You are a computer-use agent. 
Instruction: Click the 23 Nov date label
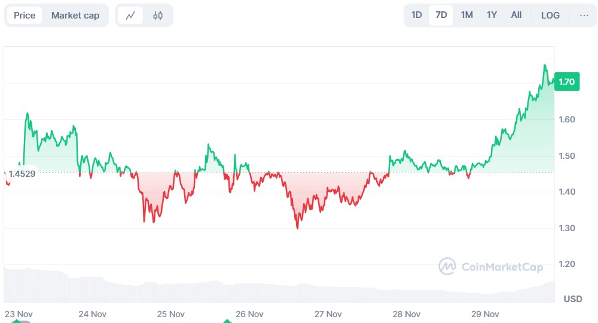(18, 314)
